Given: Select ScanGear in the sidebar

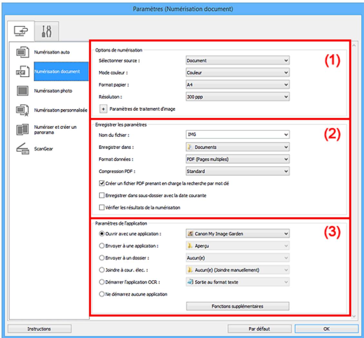Looking at the screenshot, I should point(44,149).
